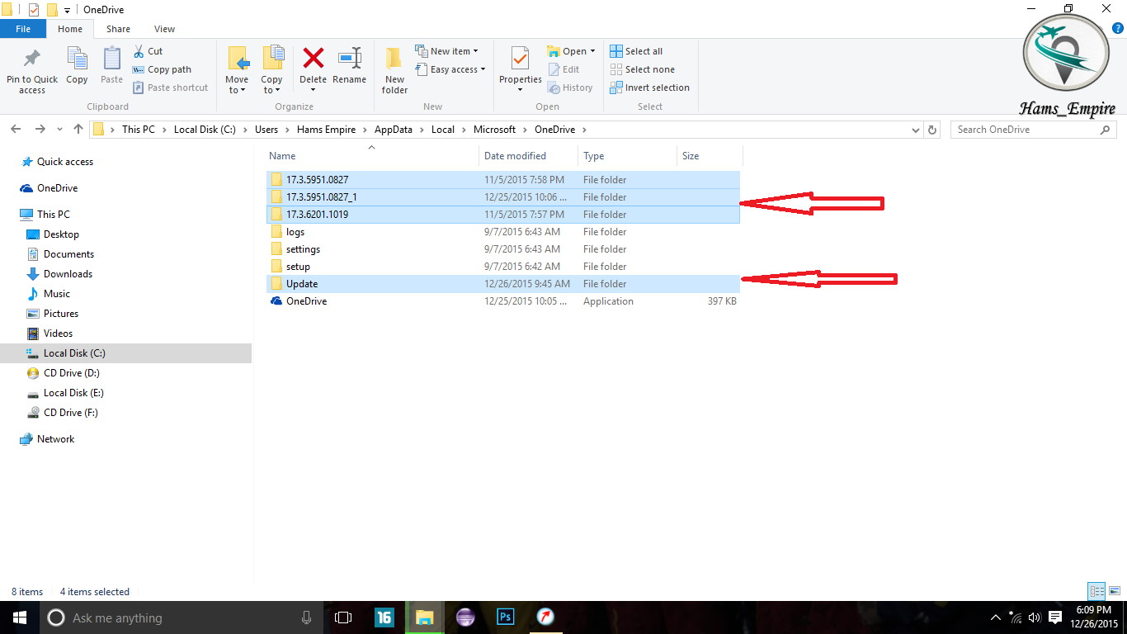Select This PC in navigation pane

45,215
